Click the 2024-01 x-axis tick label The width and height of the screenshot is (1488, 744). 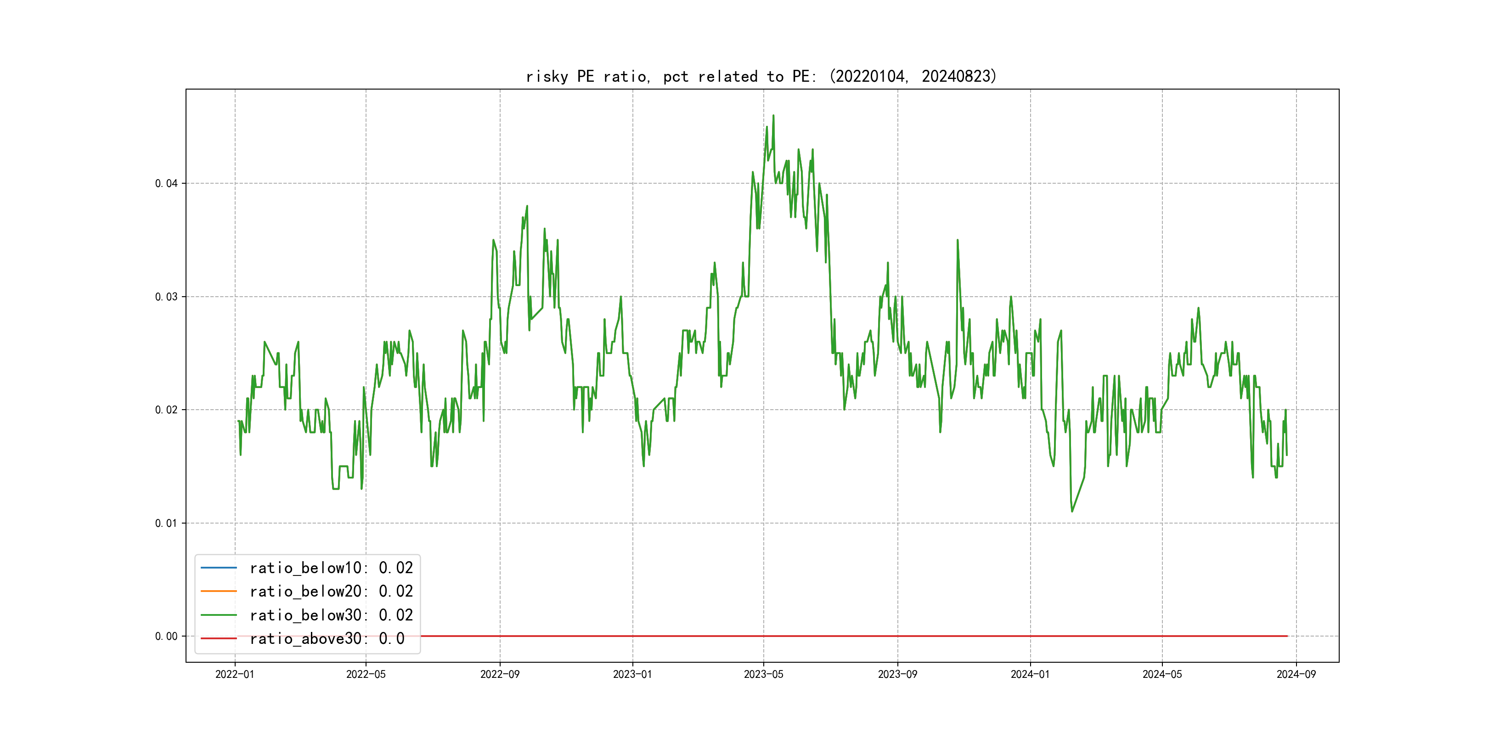pos(1030,674)
